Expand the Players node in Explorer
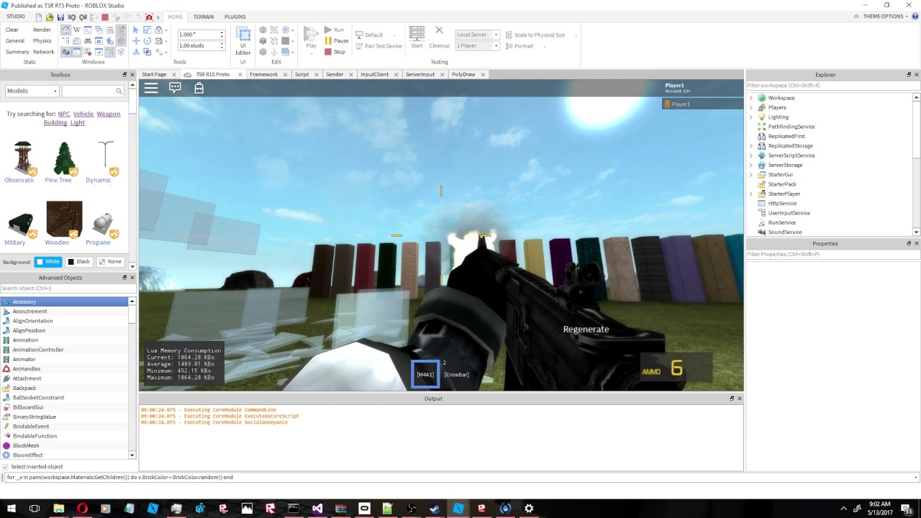Viewport: 921px width, 518px height. (751, 107)
